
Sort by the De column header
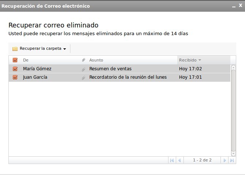[26, 60]
